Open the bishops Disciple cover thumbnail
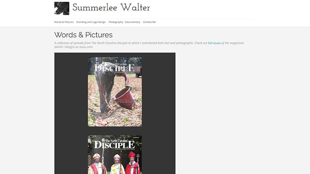Image resolution: width=310 pixels, height=174 pixels. tap(115, 155)
